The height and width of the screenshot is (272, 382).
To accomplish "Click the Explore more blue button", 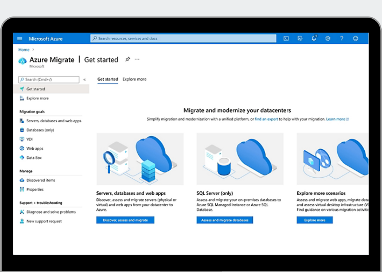I will coord(314,220).
